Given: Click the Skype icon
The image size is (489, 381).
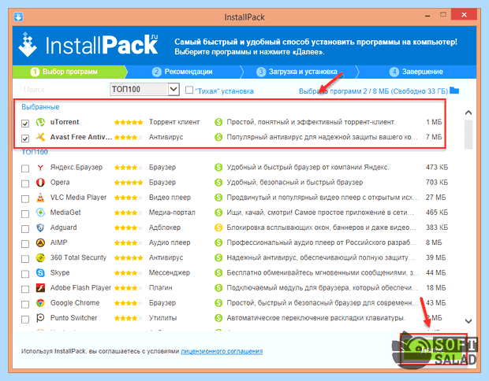Looking at the screenshot, I should point(40,272).
